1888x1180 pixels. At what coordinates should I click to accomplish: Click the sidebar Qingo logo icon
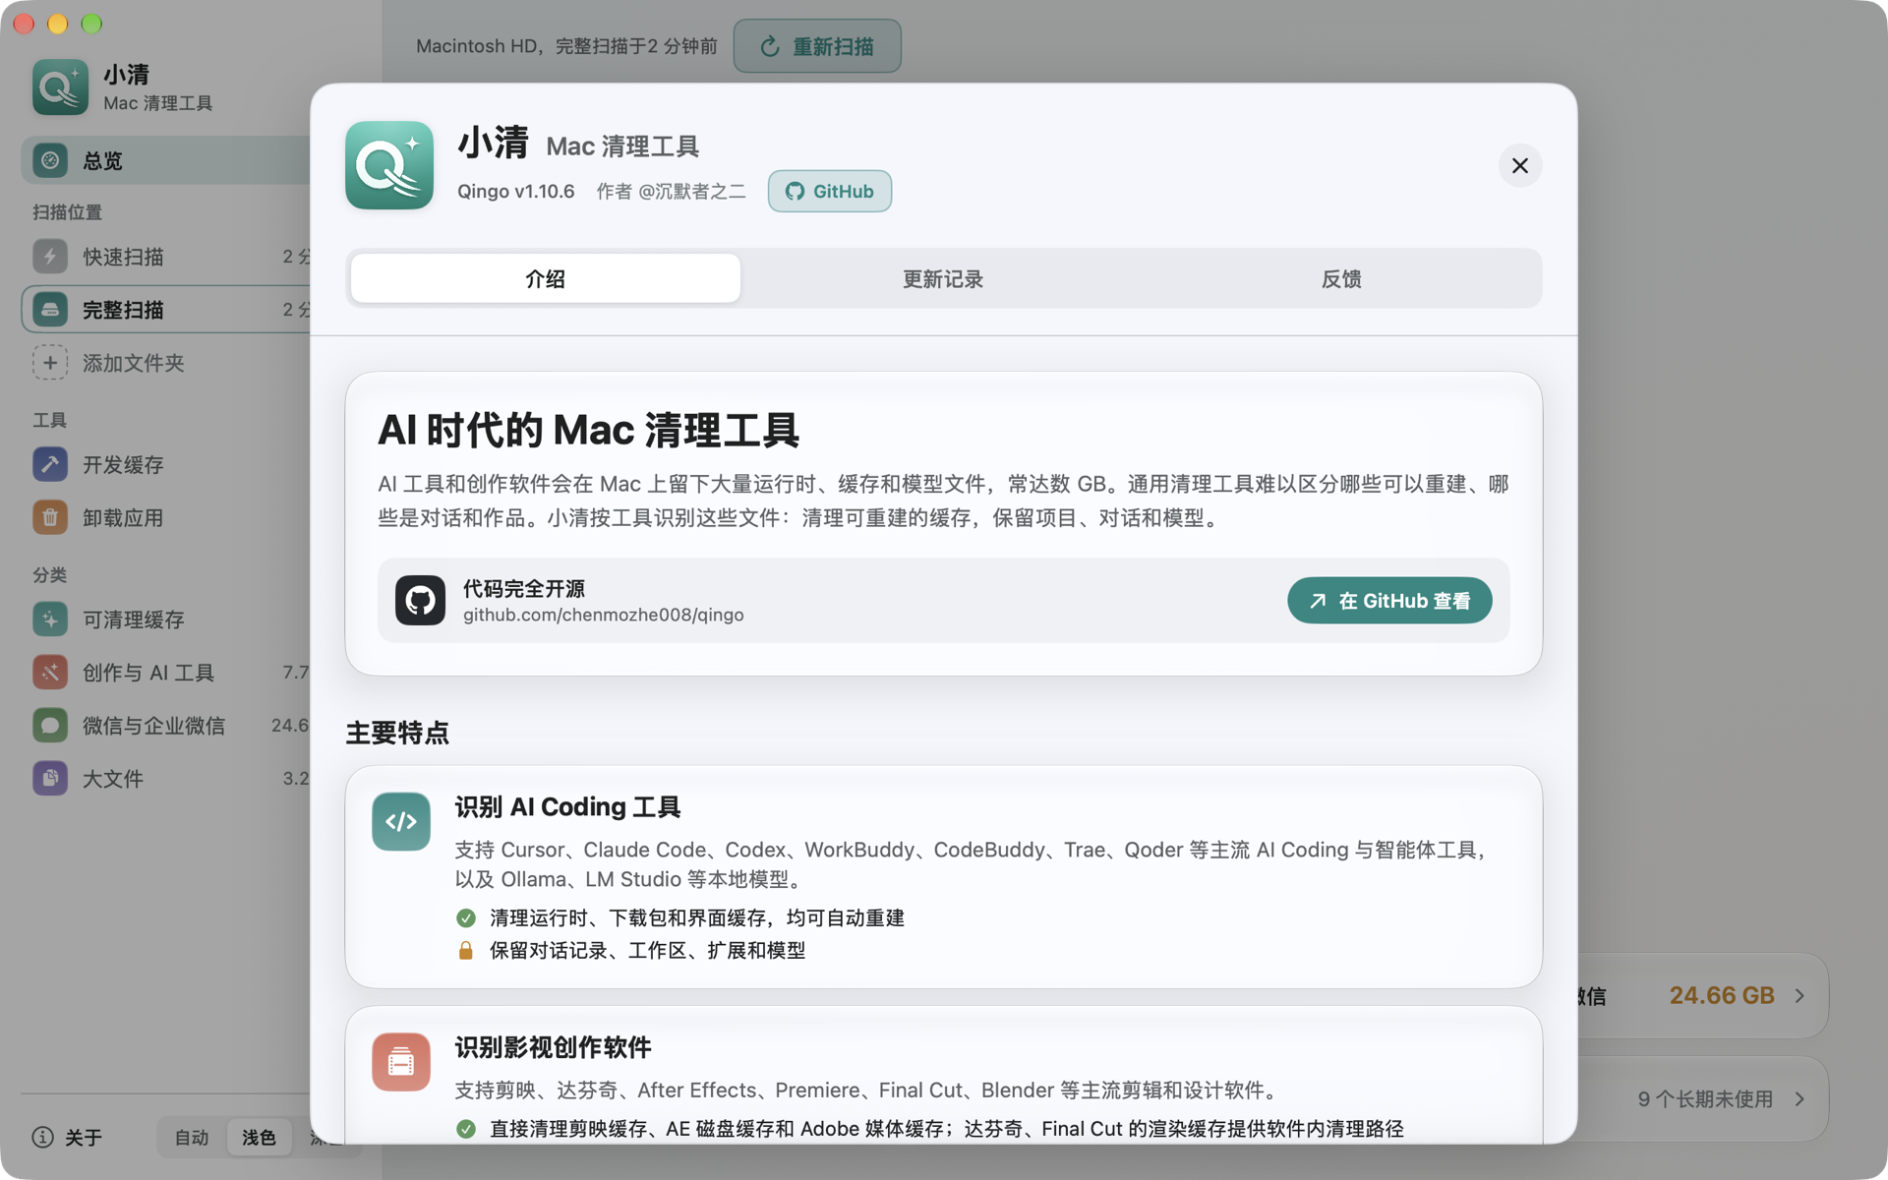60,88
